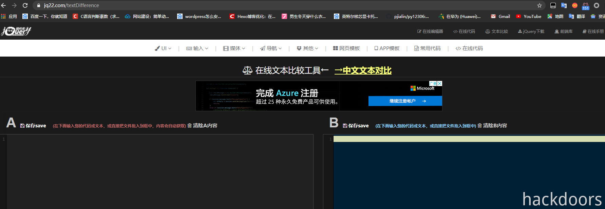
Task: Open the Gmail bookmark
Action: (500, 16)
